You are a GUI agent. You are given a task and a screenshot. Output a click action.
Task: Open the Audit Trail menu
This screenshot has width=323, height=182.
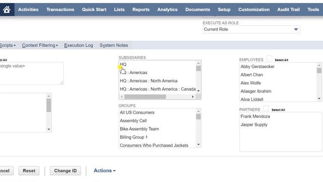(x=288, y=10)
